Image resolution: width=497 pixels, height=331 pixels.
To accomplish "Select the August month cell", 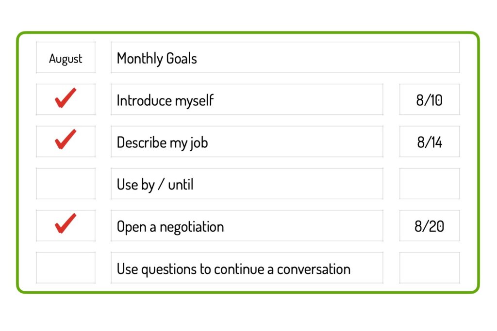I will pos(66,57).
